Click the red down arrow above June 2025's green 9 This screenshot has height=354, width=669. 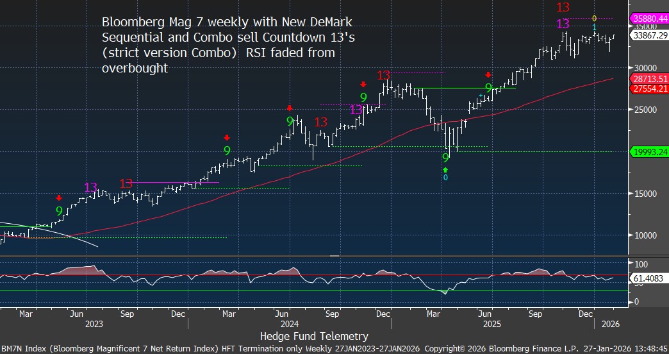point(489,76)
